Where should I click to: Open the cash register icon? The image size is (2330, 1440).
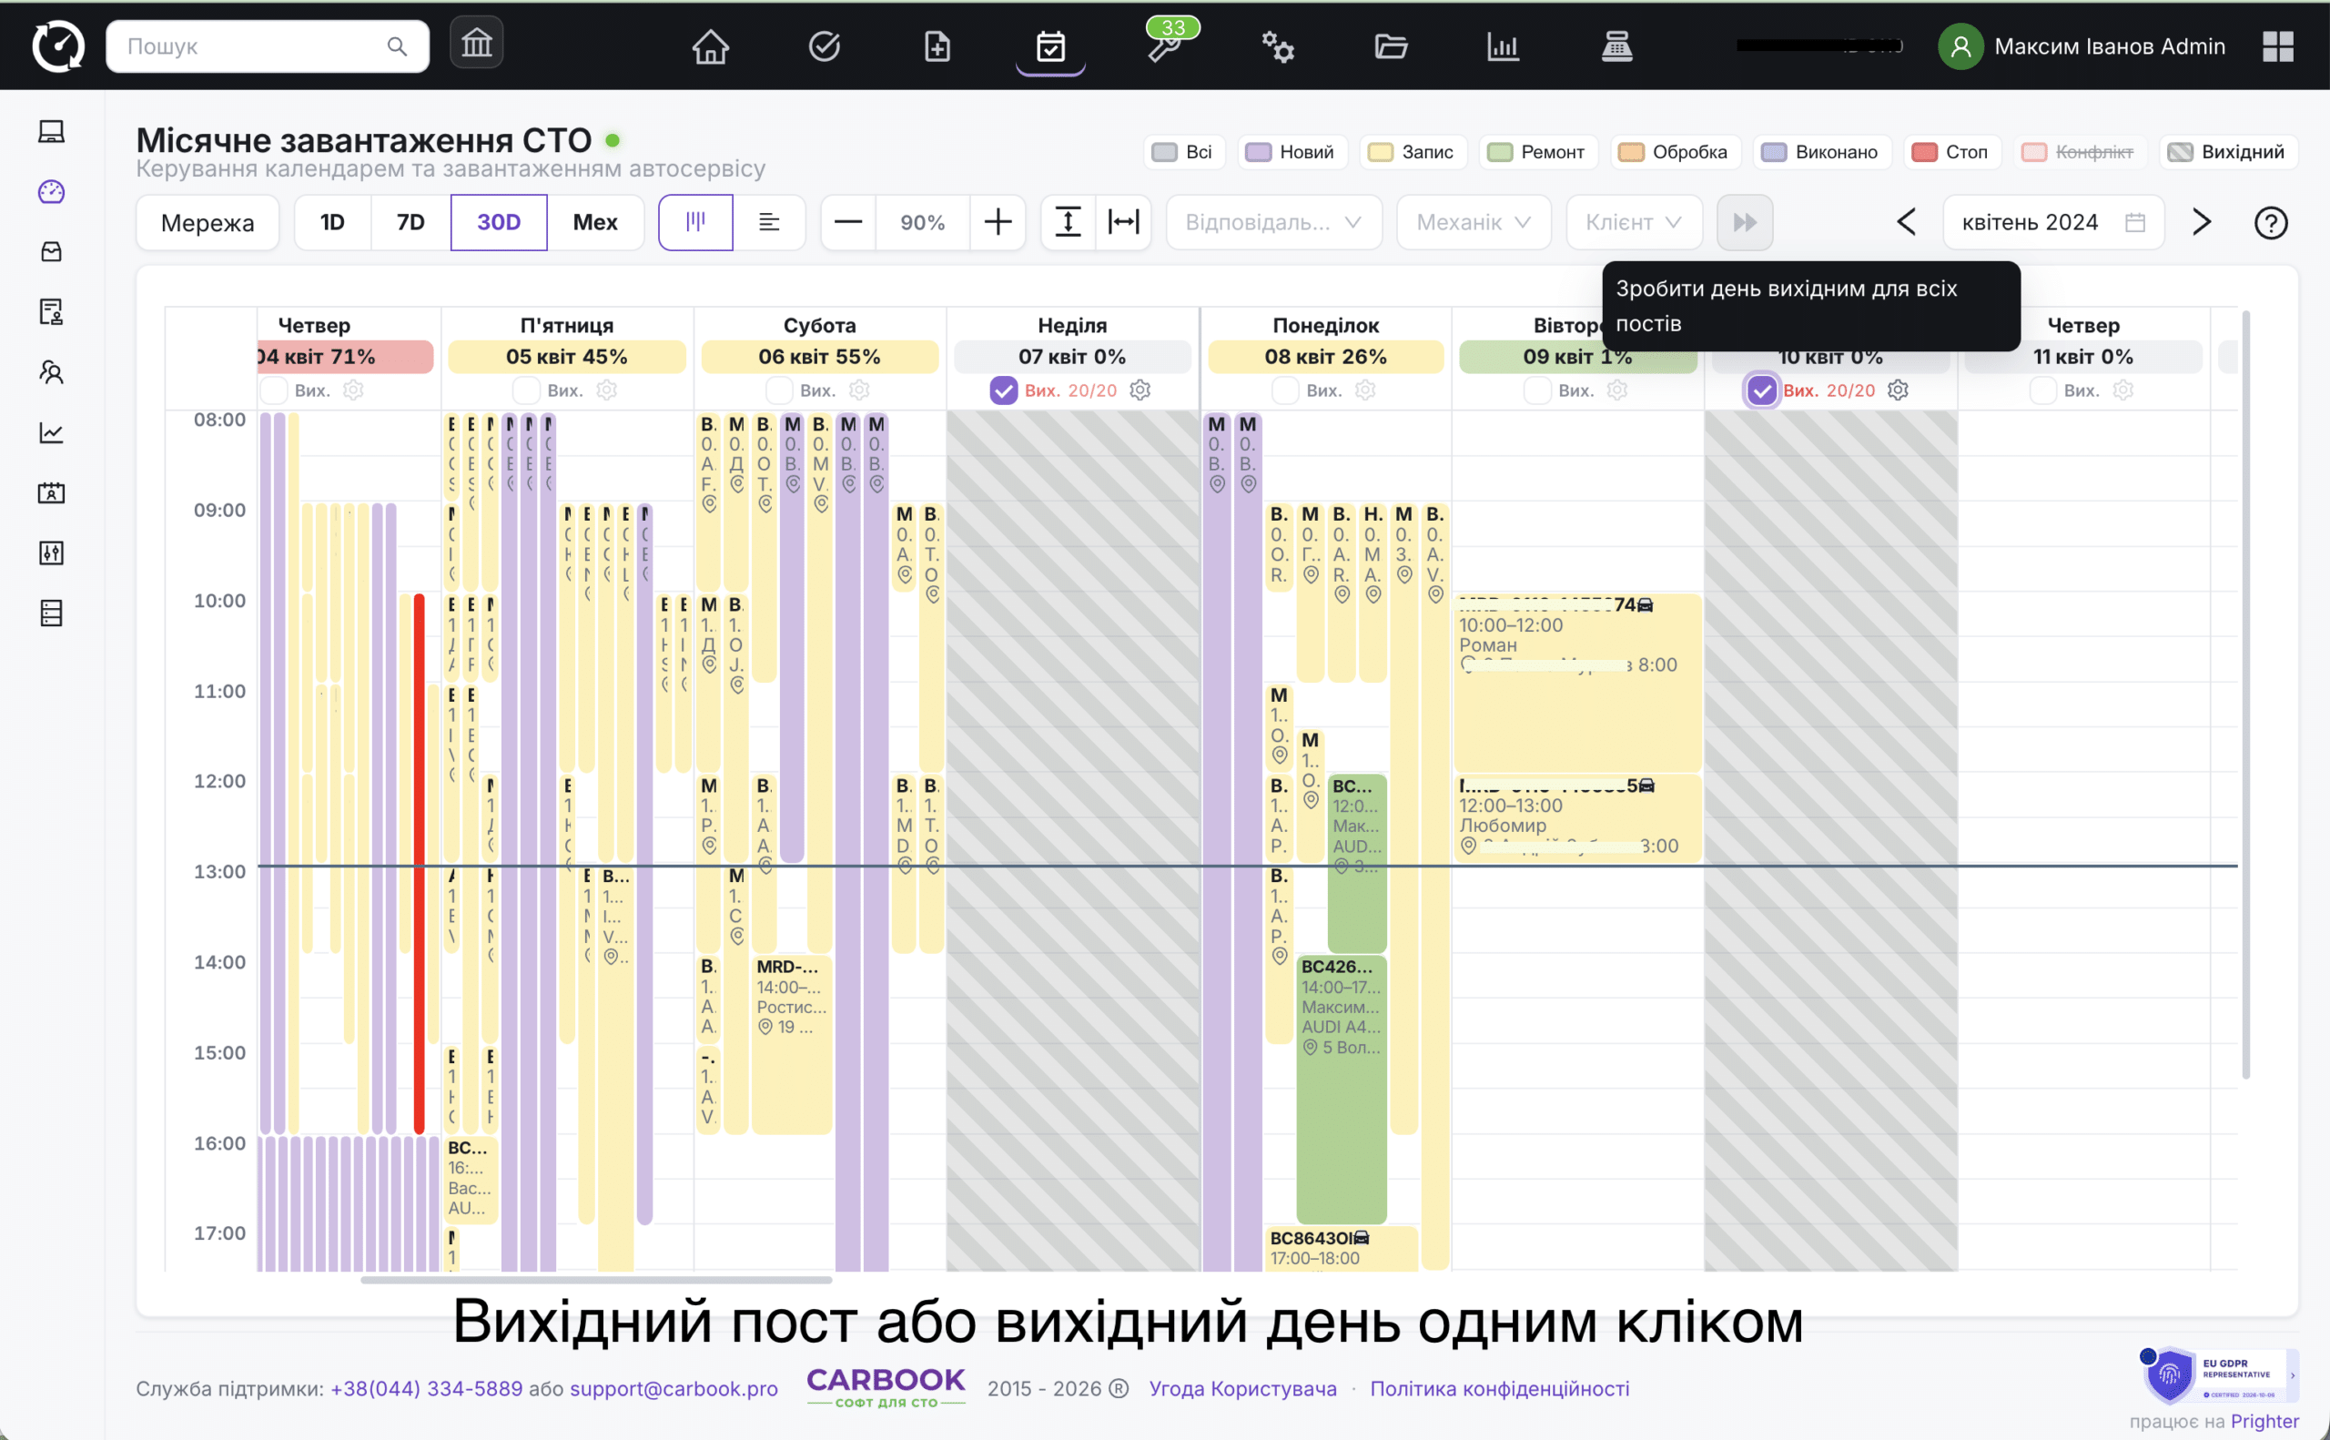coord(1616,46)
